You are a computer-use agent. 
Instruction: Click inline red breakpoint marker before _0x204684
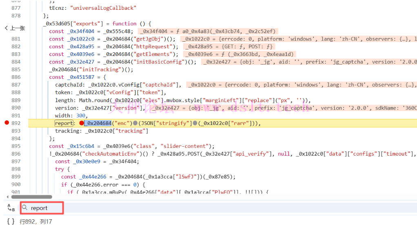coord(82,123)
